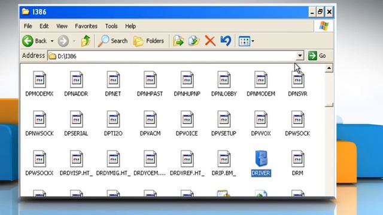Expand the Views dropdown arrow
Screen dimensions: 383x215
pos(253,41)
